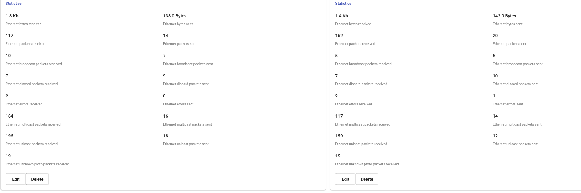Select the 196 unicast packets received value

click(9, 136)
